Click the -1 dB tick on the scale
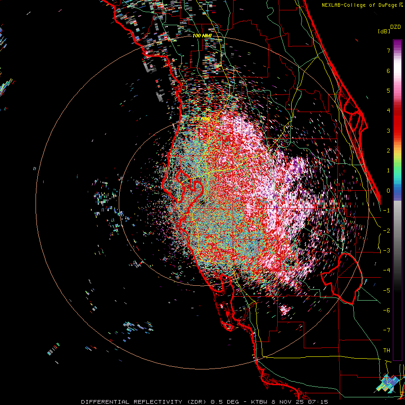The image size is (405, 405). [x=387, y=211]
